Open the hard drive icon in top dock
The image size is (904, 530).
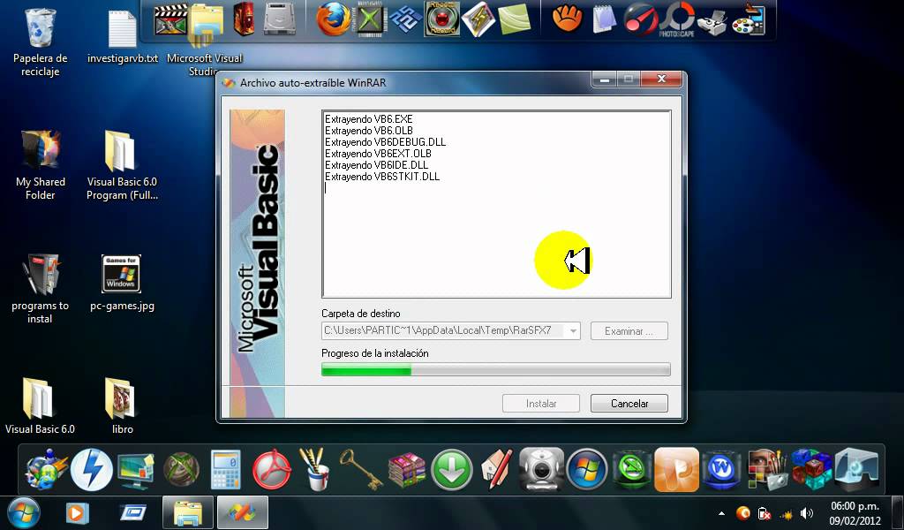280,19
